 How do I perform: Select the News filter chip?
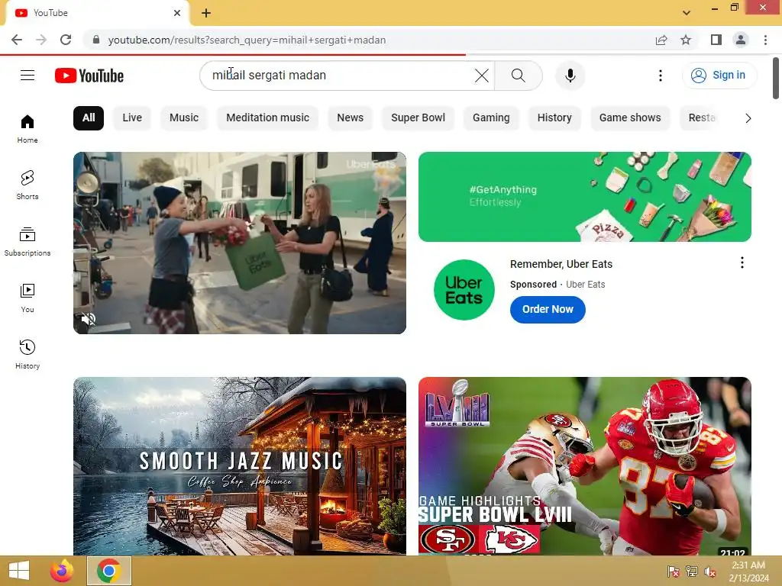[x=350, y=118]
